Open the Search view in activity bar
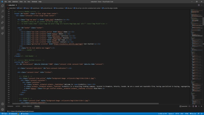The image size is (204, 115). 3,11
